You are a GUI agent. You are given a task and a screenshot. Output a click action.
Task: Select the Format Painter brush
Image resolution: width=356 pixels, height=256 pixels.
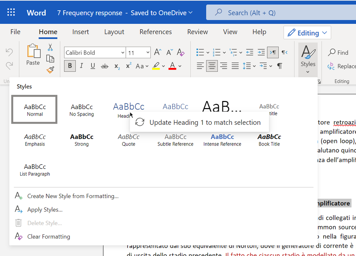[x=50, y=70]
